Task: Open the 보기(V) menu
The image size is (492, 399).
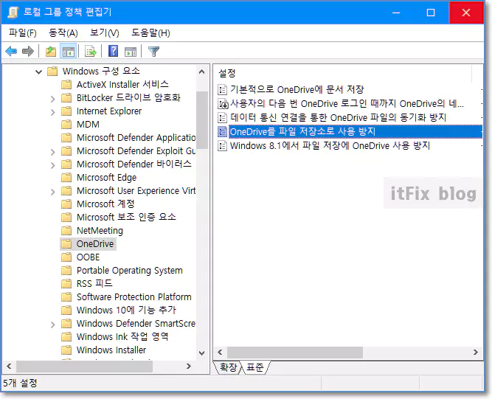Action: tap(104, 32)
